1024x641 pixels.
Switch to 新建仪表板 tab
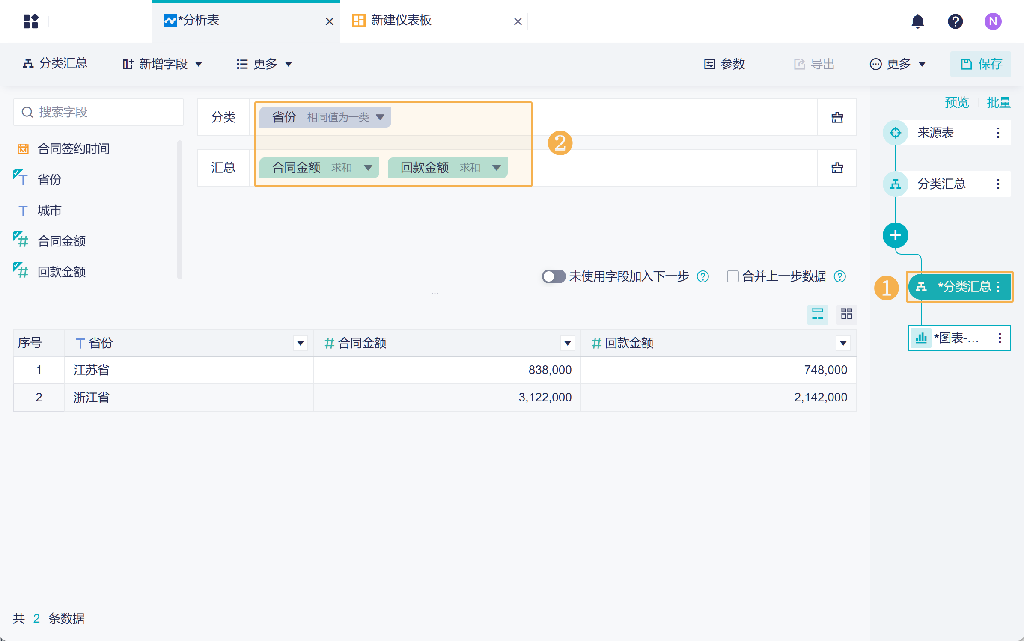tap(401, 21)
